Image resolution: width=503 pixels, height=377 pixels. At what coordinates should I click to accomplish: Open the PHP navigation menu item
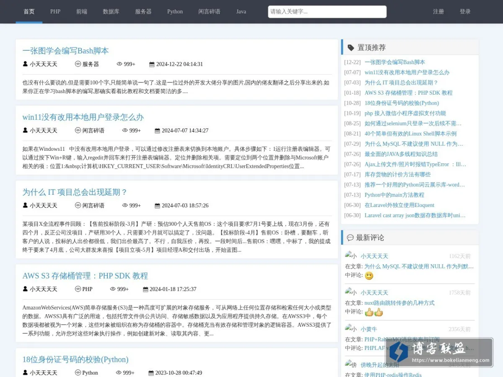click(55, 11)
